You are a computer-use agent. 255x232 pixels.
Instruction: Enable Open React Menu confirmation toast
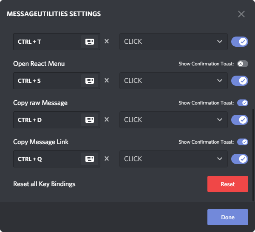coord(243,64)
